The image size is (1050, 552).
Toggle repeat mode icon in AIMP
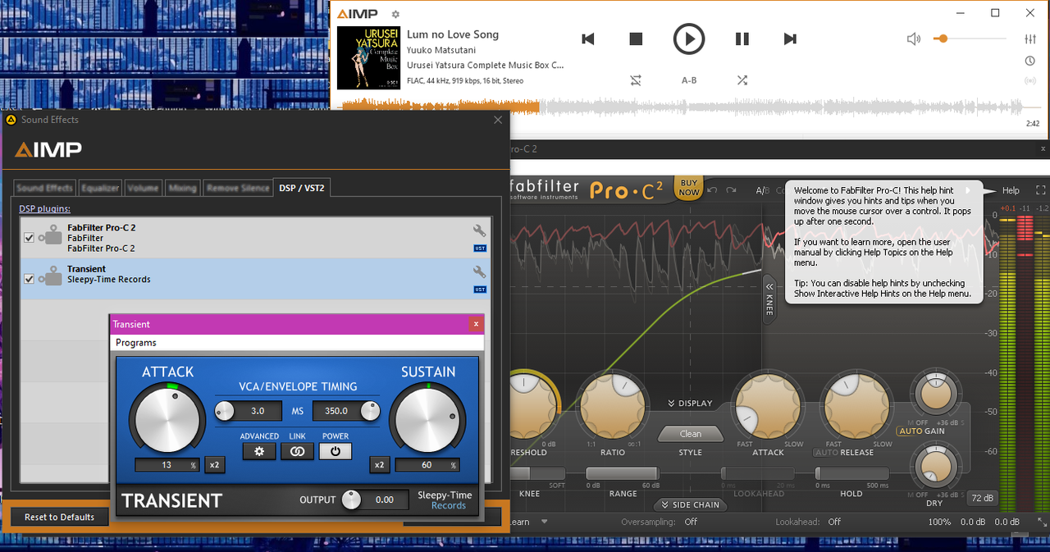[x=636, y=80]
